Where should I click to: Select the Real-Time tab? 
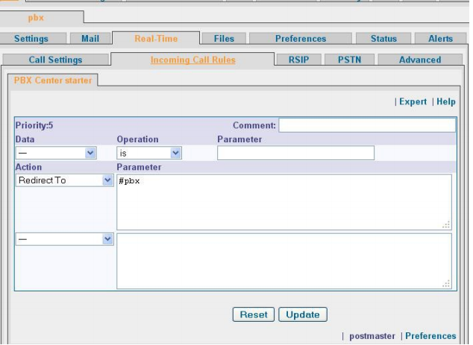(x=156, y=39)
